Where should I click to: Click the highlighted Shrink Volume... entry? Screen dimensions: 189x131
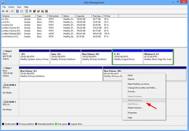[144, 100]
